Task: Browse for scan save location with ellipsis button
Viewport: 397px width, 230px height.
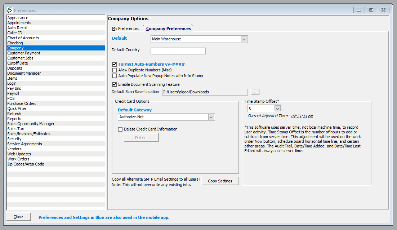Action: (255, 92)
